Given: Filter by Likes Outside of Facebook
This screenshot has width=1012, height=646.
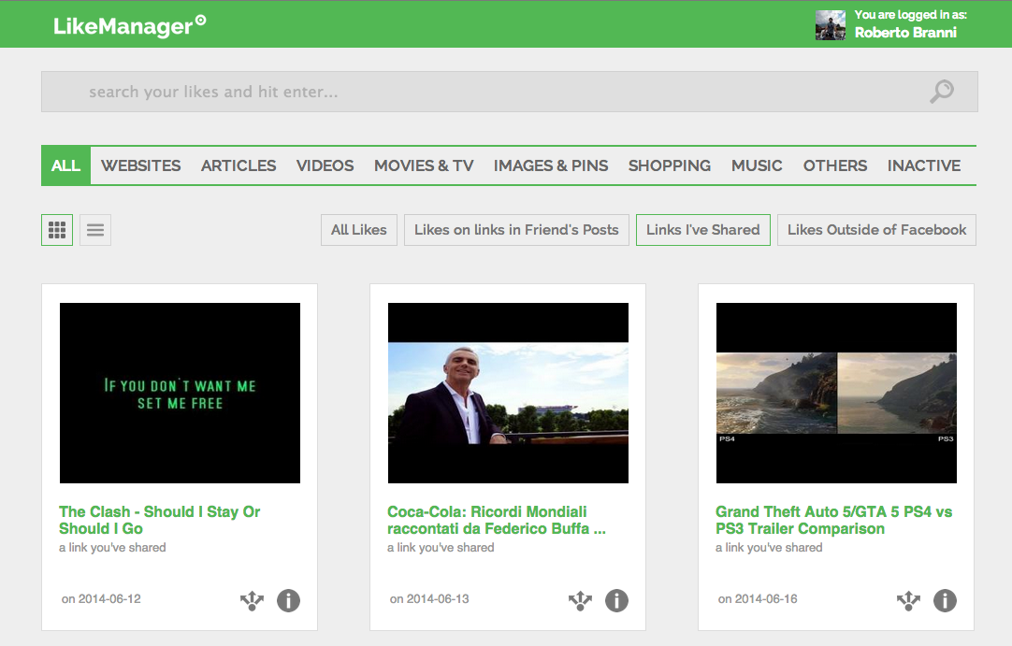Looking at the screenshot, I should 876,230.
